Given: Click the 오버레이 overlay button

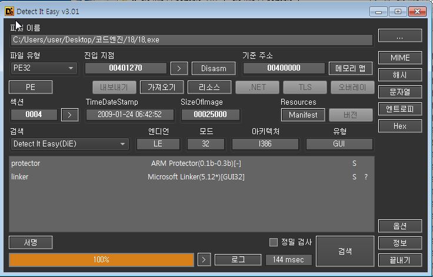Looking at the screenshot, I should pos(352,87).
